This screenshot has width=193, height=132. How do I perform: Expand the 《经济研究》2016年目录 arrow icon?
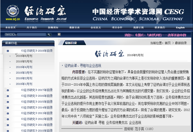(8, 96)
